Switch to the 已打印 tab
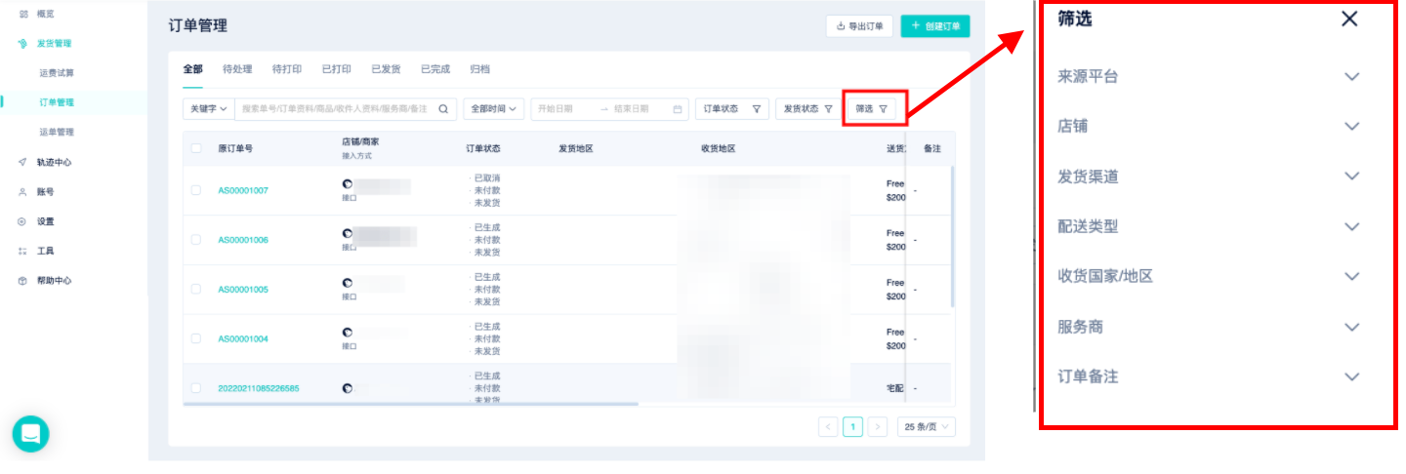This screenshot has width=1406, height=474. 337,69
